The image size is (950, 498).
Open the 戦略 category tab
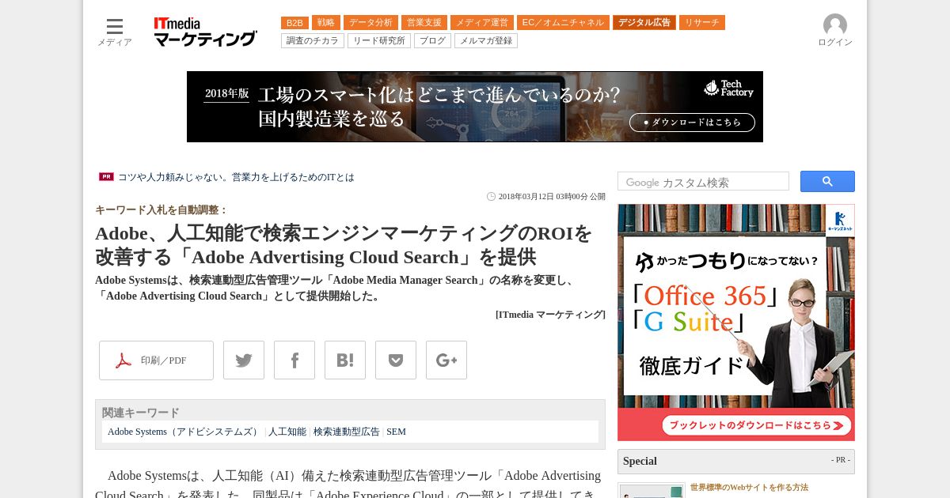[326, 23]
